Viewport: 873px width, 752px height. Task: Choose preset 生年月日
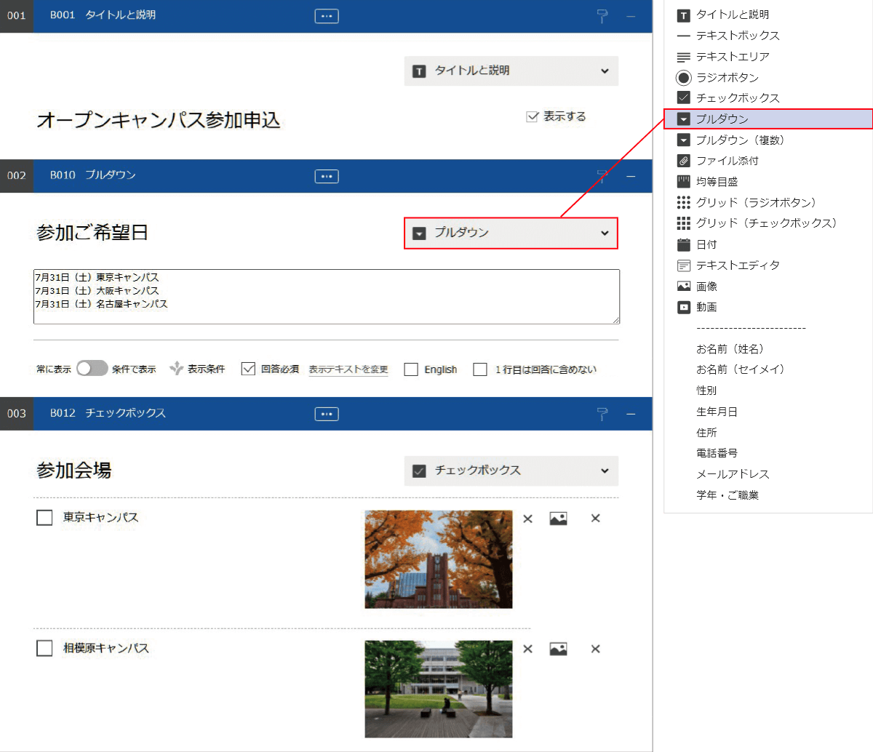coord(717,412)
